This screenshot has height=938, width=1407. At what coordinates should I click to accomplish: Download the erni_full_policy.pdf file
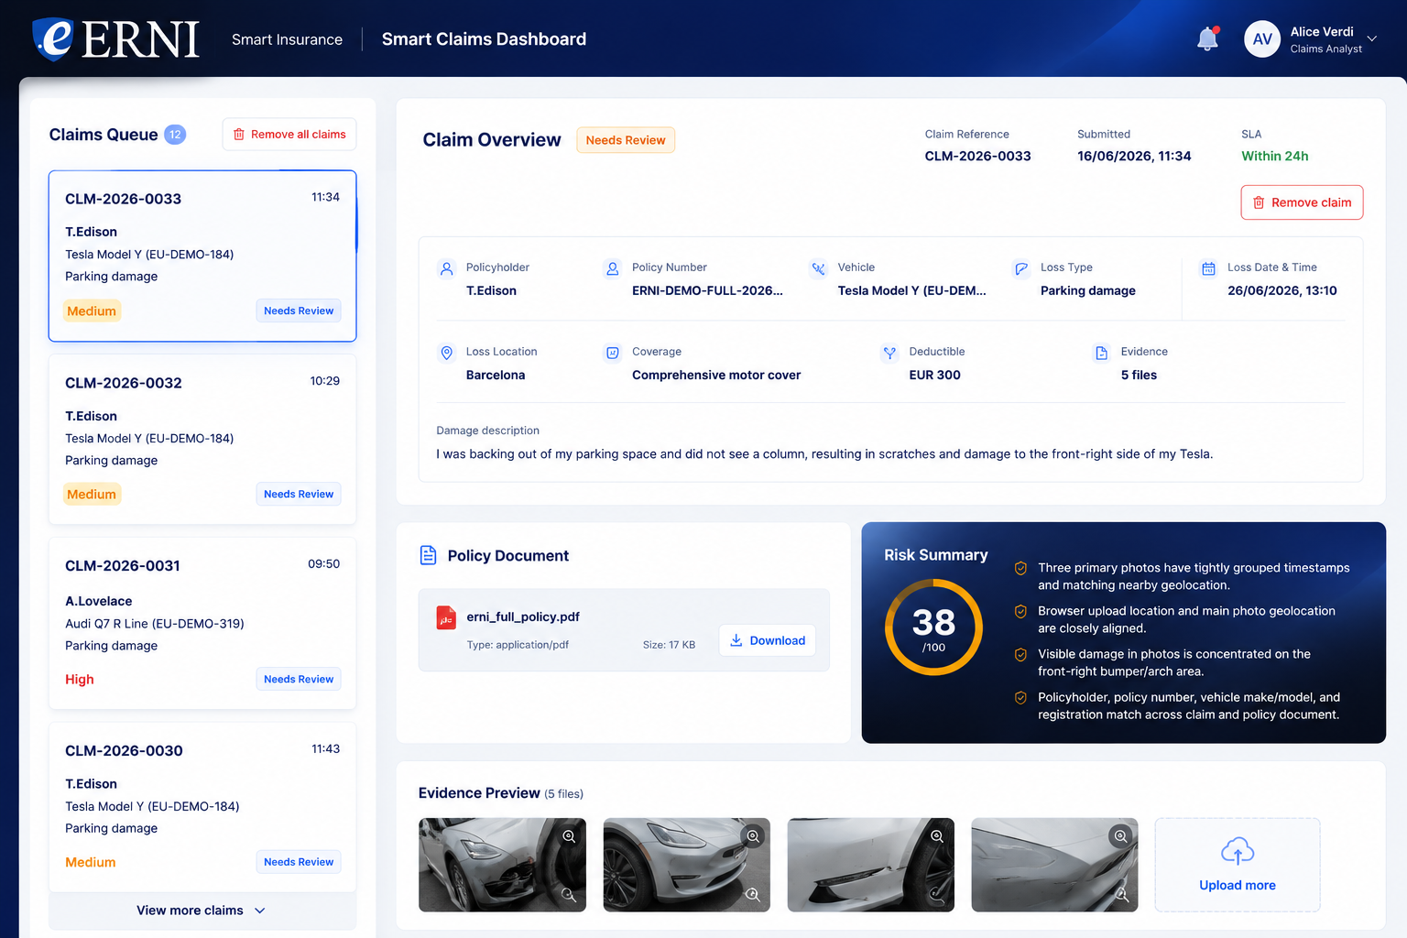click(x=768, y=640)
